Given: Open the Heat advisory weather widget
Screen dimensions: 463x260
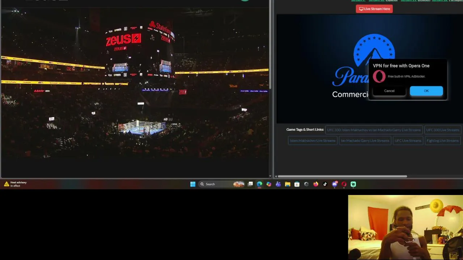Looking at the screenshot, I should [15, 184].
